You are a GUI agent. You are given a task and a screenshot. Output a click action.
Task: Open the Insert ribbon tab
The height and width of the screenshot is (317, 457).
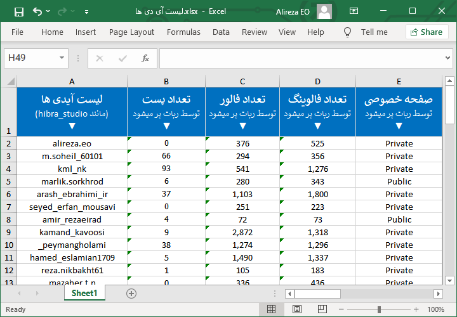[86, 32]
